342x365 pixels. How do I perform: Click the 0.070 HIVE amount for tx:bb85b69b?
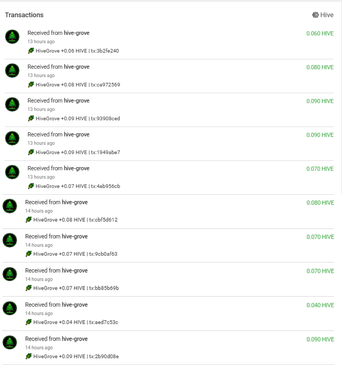point(320,271)
